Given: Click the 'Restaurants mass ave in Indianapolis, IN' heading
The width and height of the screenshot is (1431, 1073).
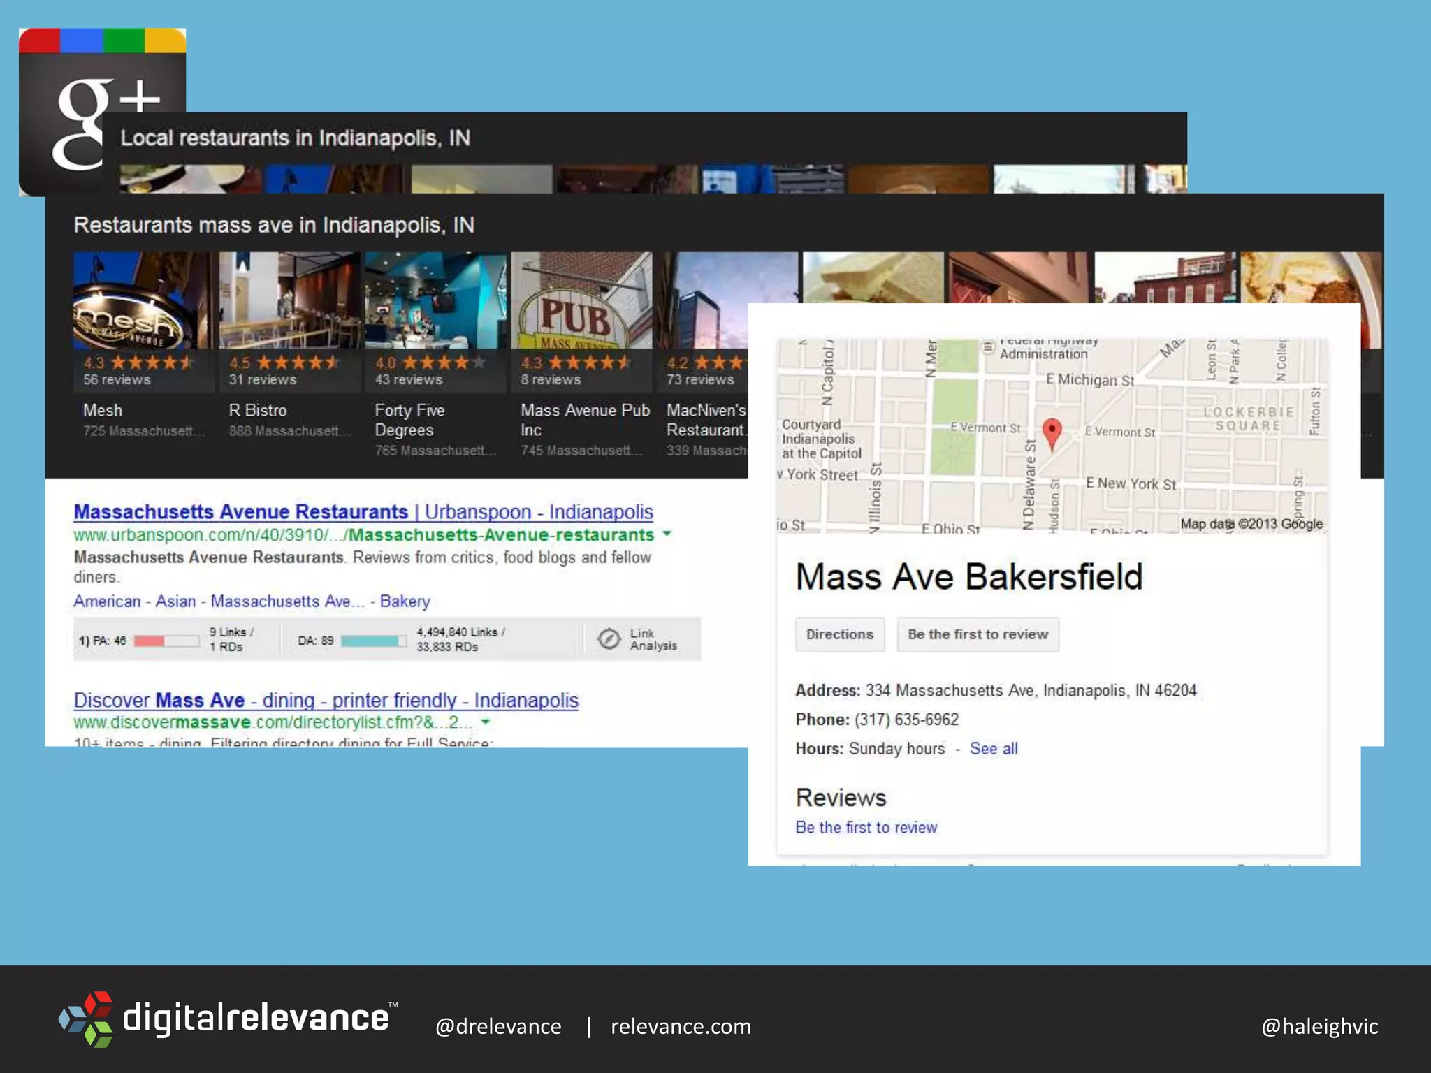Looking at the screenshot, I should tap(274, 225).
